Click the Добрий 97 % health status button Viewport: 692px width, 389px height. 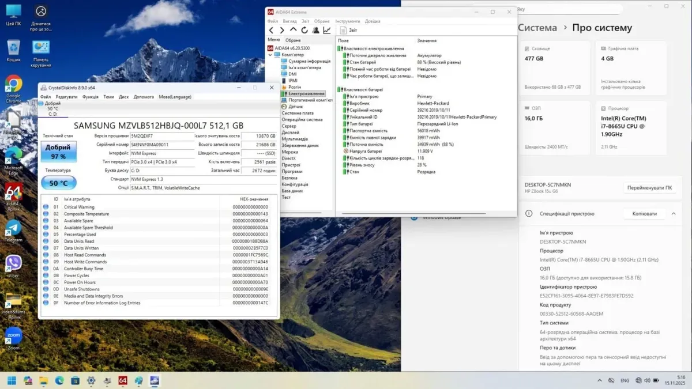[x=58, y=152]
